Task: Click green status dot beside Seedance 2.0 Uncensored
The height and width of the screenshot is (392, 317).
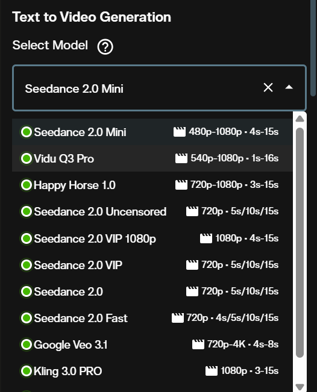Action: [27, 211]
